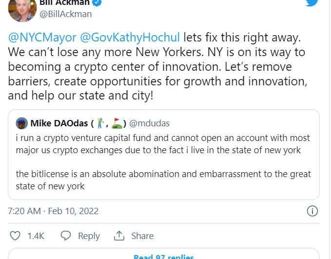Open the tweet author's display name

click(64, 3)
